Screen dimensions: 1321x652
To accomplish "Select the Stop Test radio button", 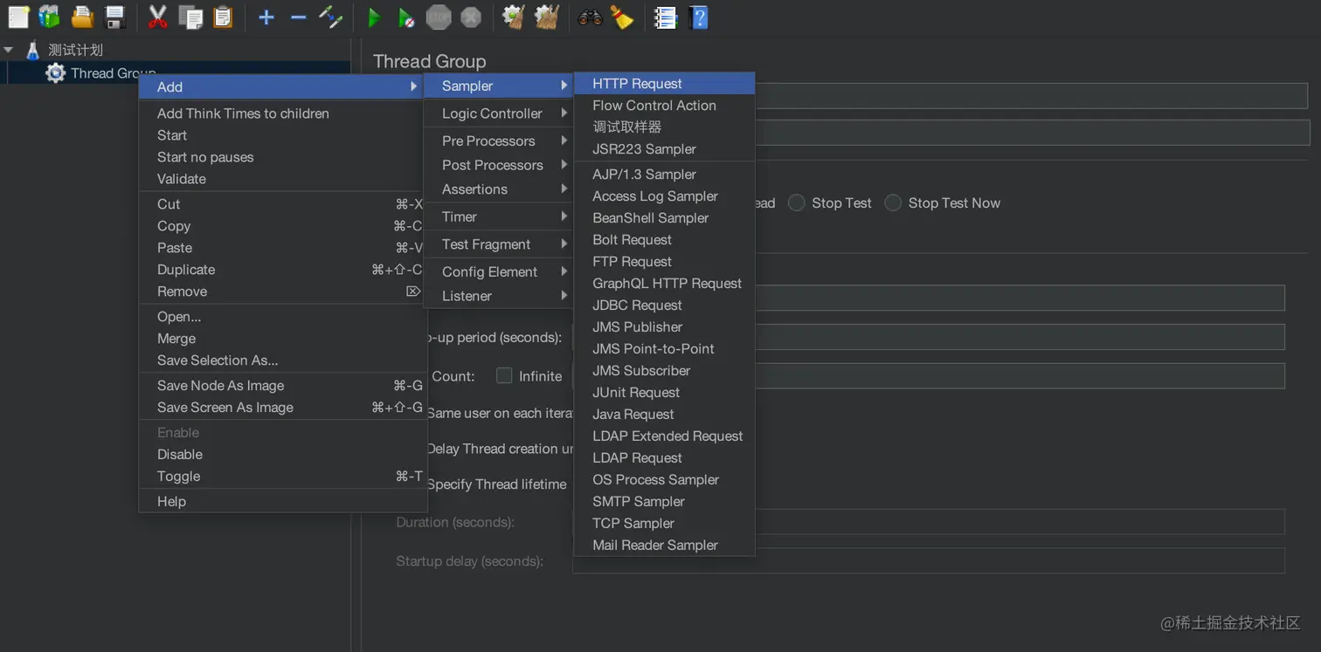I will (796, 202).
